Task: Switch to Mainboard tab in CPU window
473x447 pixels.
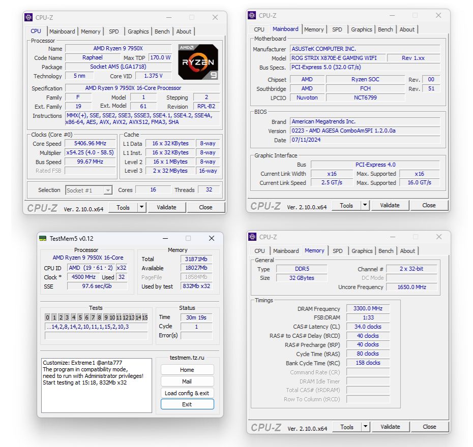Action: (x=62, y=31)
